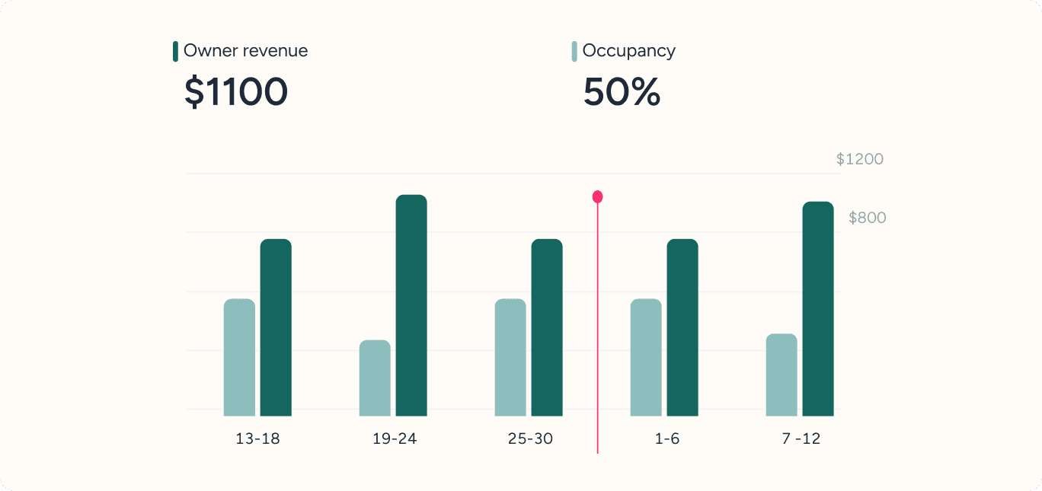Click the 19-24 owner revenue bar
The width and height of the screenshot is (1042, 491).
click(x=411, y=305)
